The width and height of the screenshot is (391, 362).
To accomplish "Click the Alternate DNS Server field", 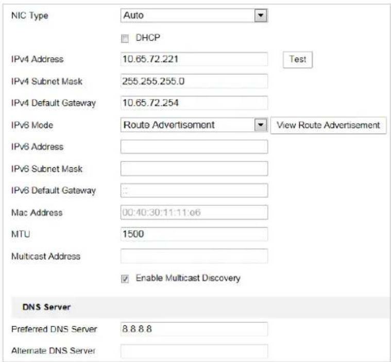I will 194,351.
